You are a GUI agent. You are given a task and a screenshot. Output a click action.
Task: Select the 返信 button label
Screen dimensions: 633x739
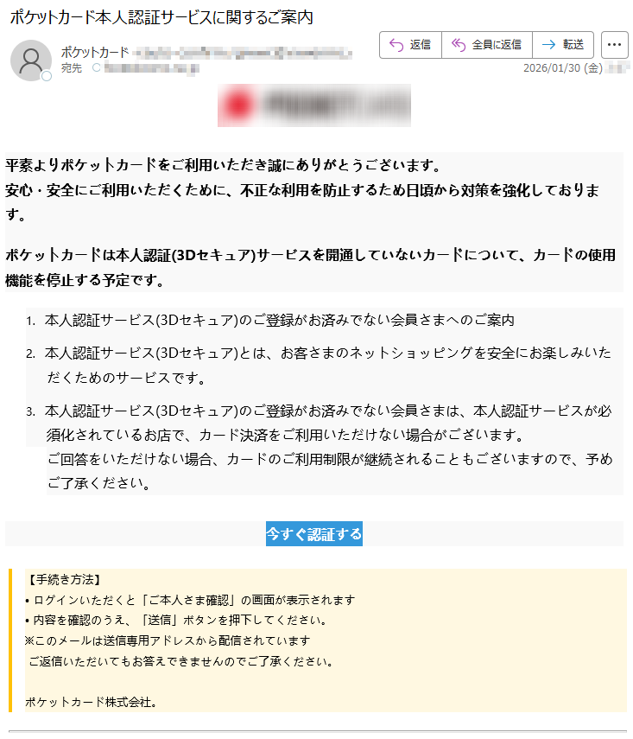[x=420, y=45]
